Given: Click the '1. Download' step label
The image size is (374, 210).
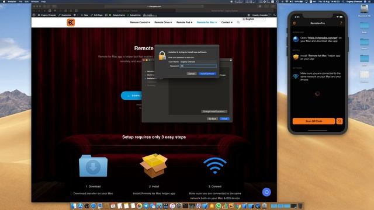Looking at the screenshot, I should pos(93,187).
